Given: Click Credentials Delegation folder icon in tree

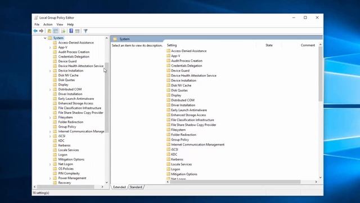Looking at the screenshot, I should pyautogui.click(x=55, y=56).
